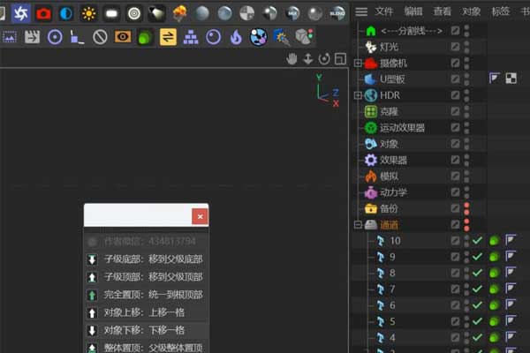
Task: Collapse the 通道 tree node
Action: point(358,225)
